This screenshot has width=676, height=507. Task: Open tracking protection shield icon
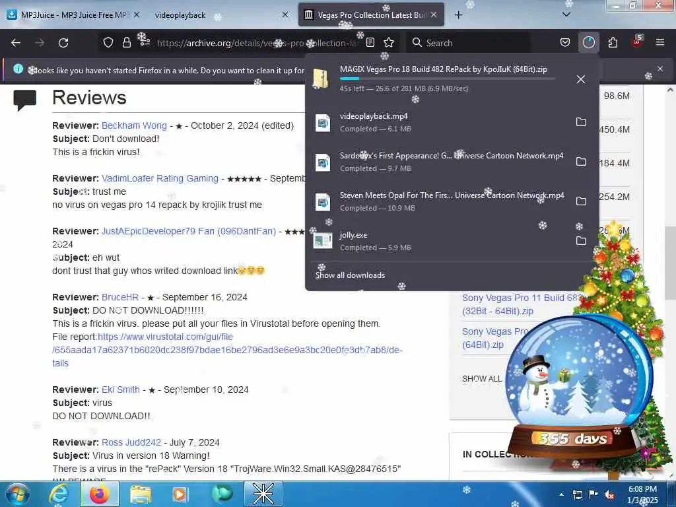(x=108, y=42)
